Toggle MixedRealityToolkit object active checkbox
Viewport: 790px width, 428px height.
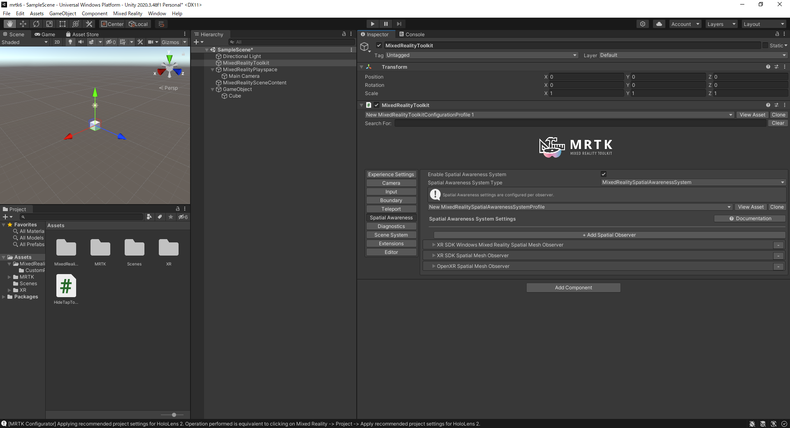[x=379, y=46]
